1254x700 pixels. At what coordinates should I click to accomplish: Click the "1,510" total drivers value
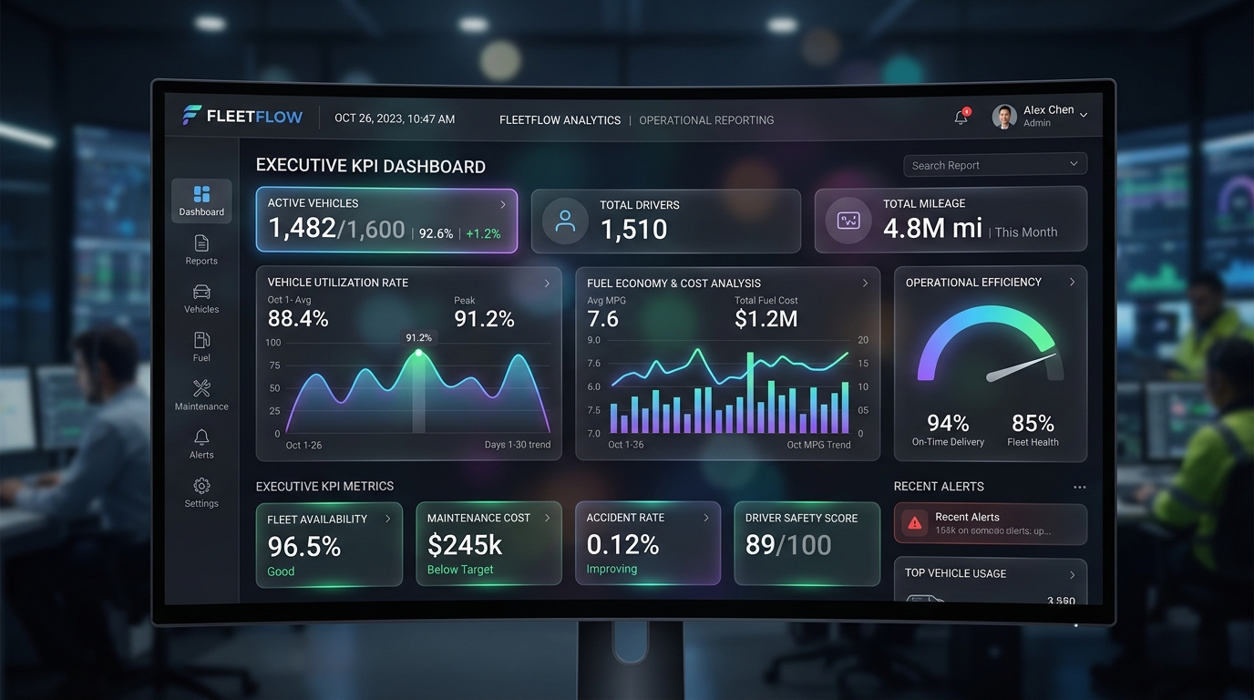click(x=633, y=230)
